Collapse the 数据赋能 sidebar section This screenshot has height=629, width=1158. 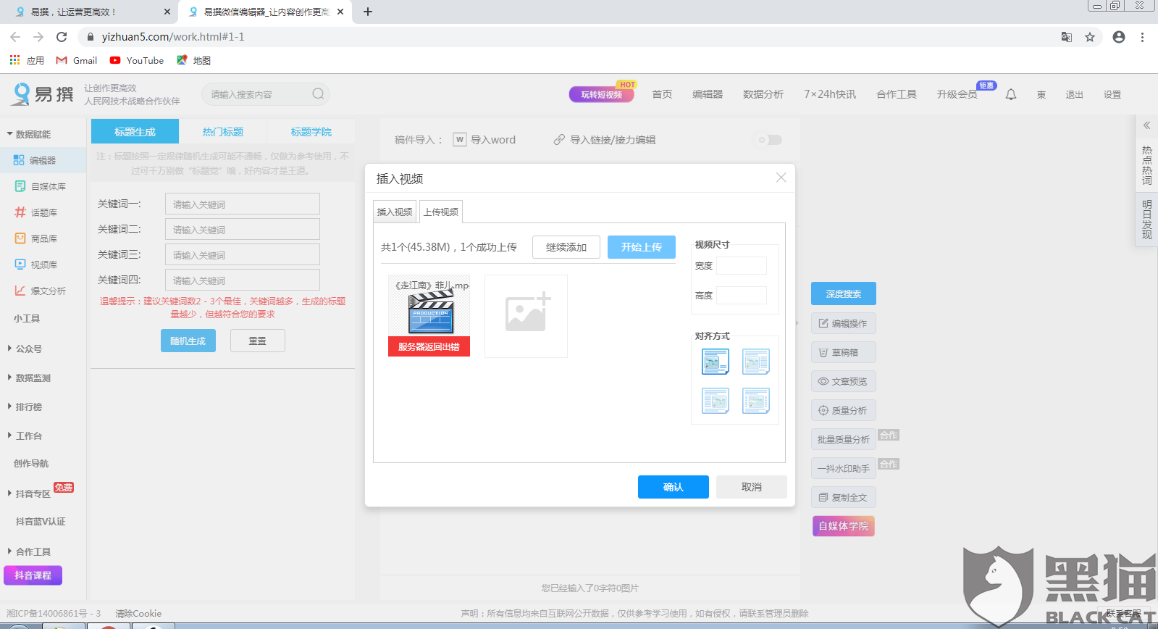[29, 134]
